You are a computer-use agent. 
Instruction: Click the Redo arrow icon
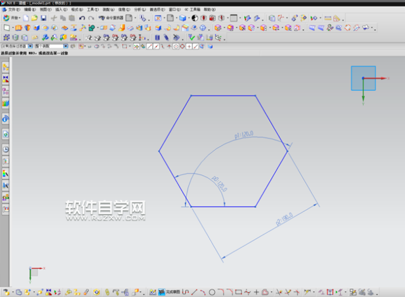pyautogui.click(x=91, y=18)
